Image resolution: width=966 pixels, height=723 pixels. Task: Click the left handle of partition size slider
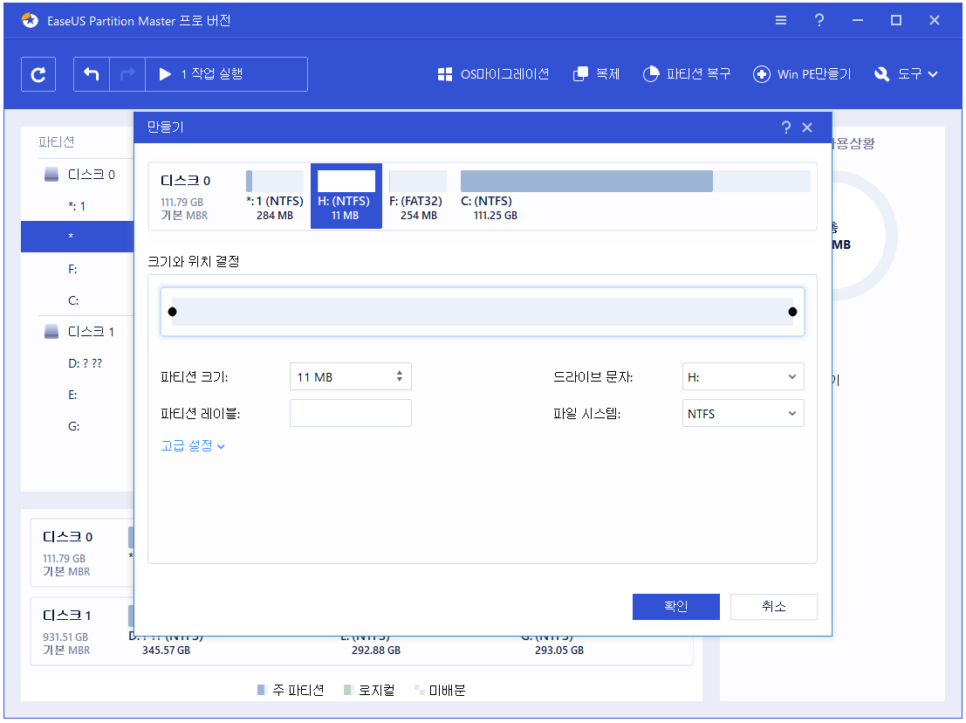pos(172,312)
